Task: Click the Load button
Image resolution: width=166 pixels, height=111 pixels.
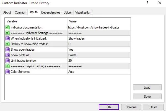Action: (x=147, y=87)
